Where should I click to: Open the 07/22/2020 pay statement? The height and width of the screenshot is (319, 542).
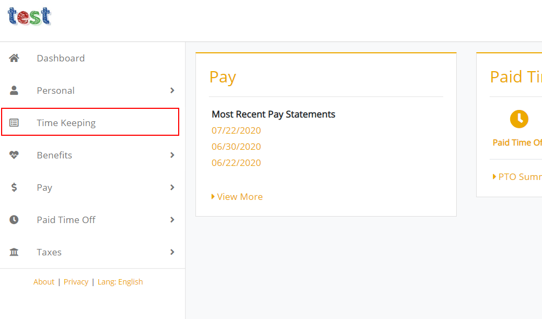point(236,130)
